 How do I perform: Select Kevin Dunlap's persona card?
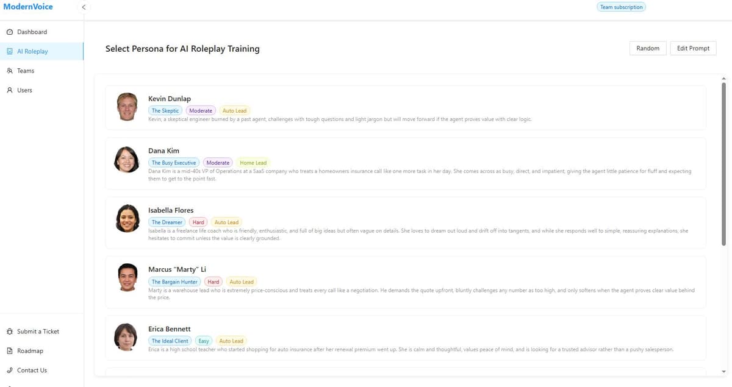(x=403, y=108)
